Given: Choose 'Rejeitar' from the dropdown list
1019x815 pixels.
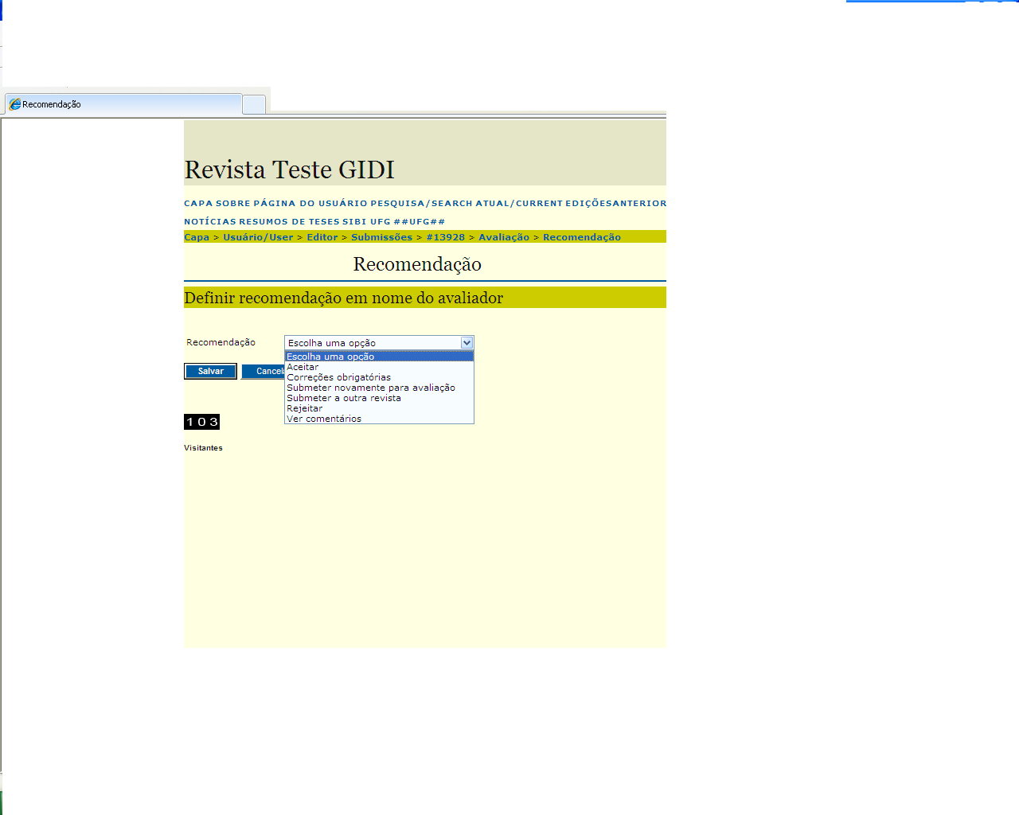Looking at the screenshot, I should click(x=379, y=408).
